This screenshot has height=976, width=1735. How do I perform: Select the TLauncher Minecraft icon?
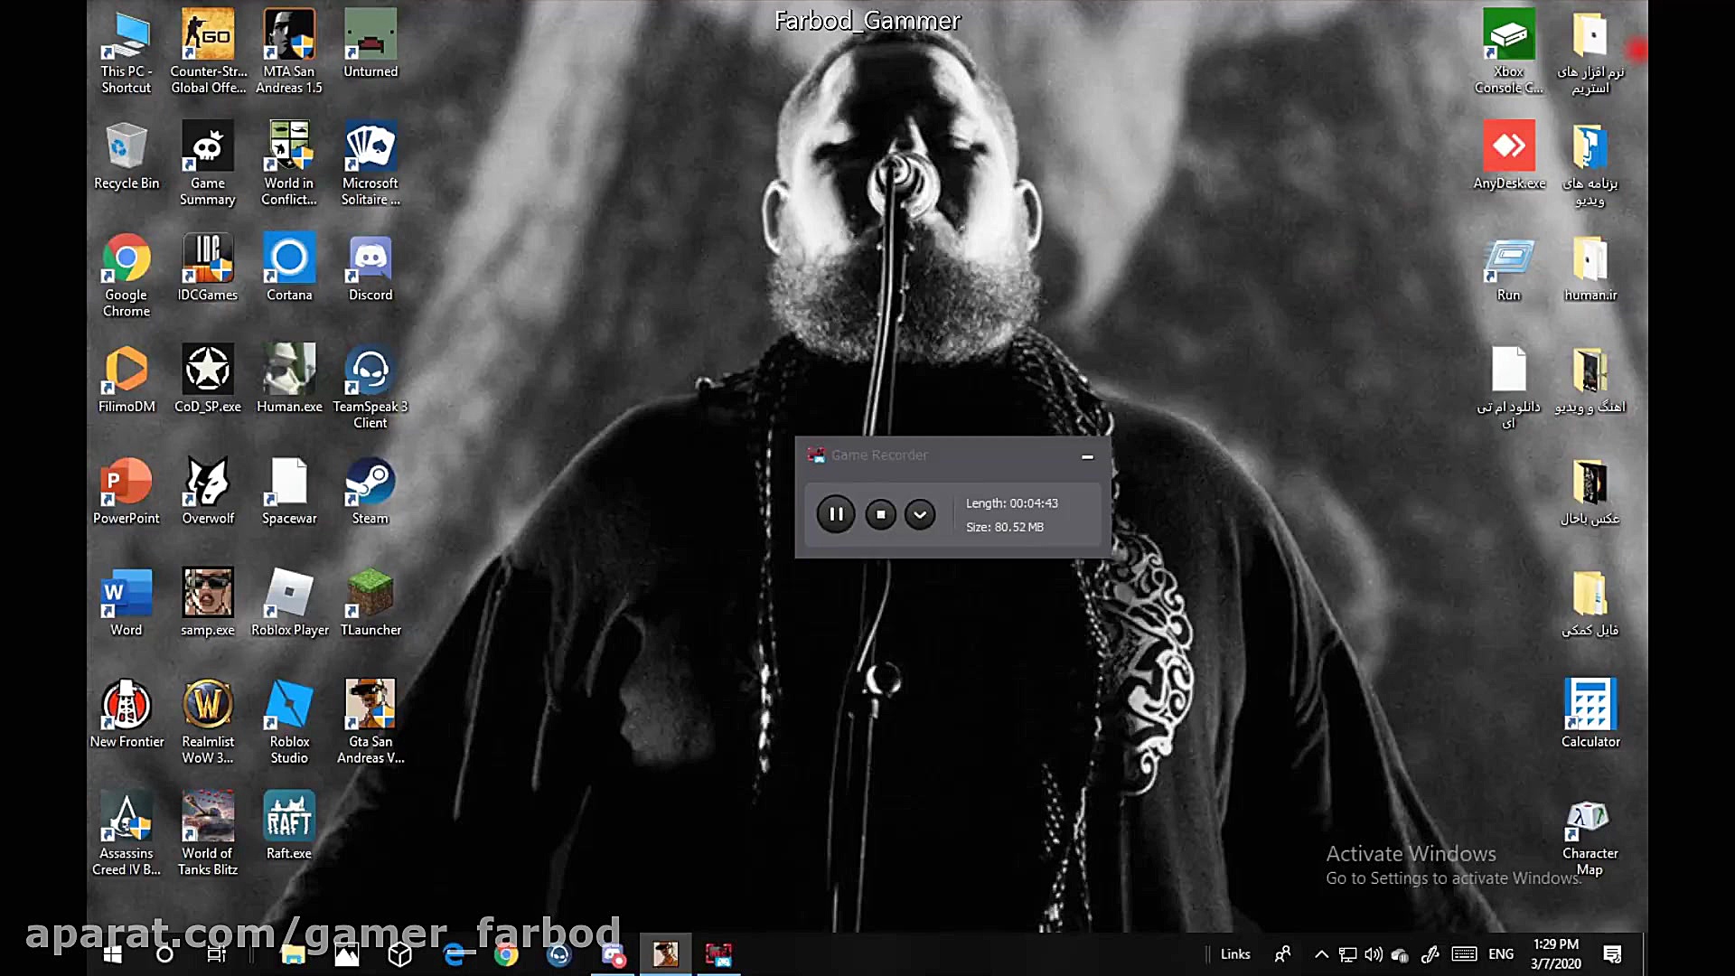tap(370, 602)
